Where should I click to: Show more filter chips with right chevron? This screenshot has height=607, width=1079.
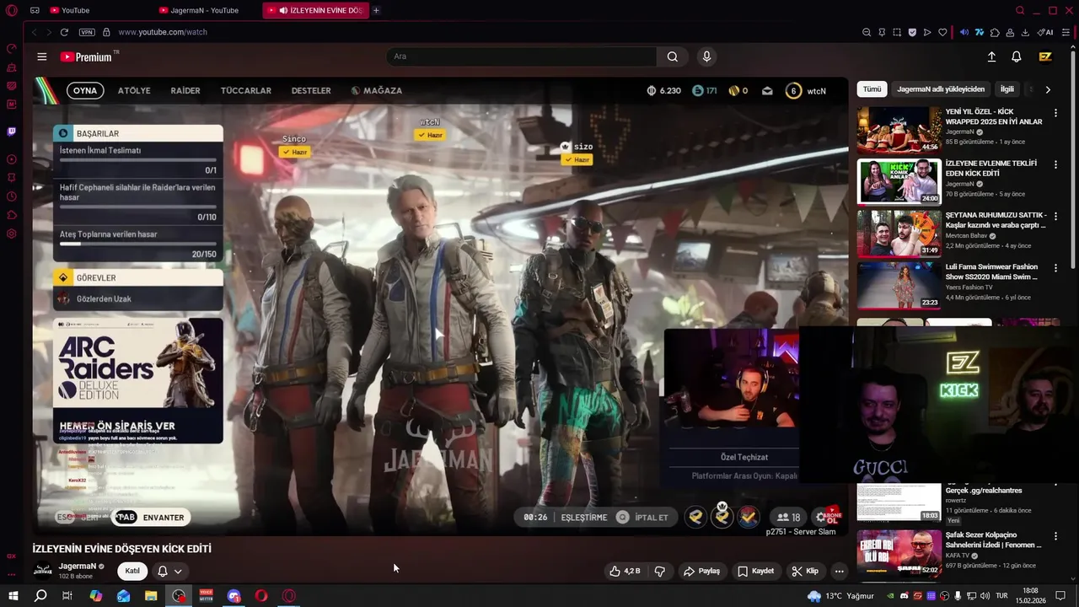point(1048,89)
